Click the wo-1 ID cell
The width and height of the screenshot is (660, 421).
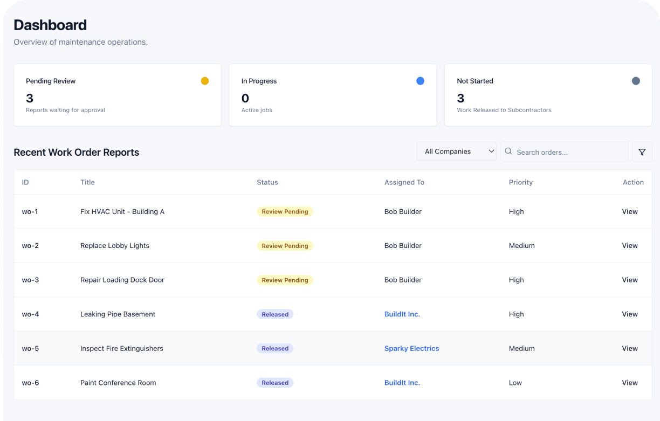coord(30,211)
